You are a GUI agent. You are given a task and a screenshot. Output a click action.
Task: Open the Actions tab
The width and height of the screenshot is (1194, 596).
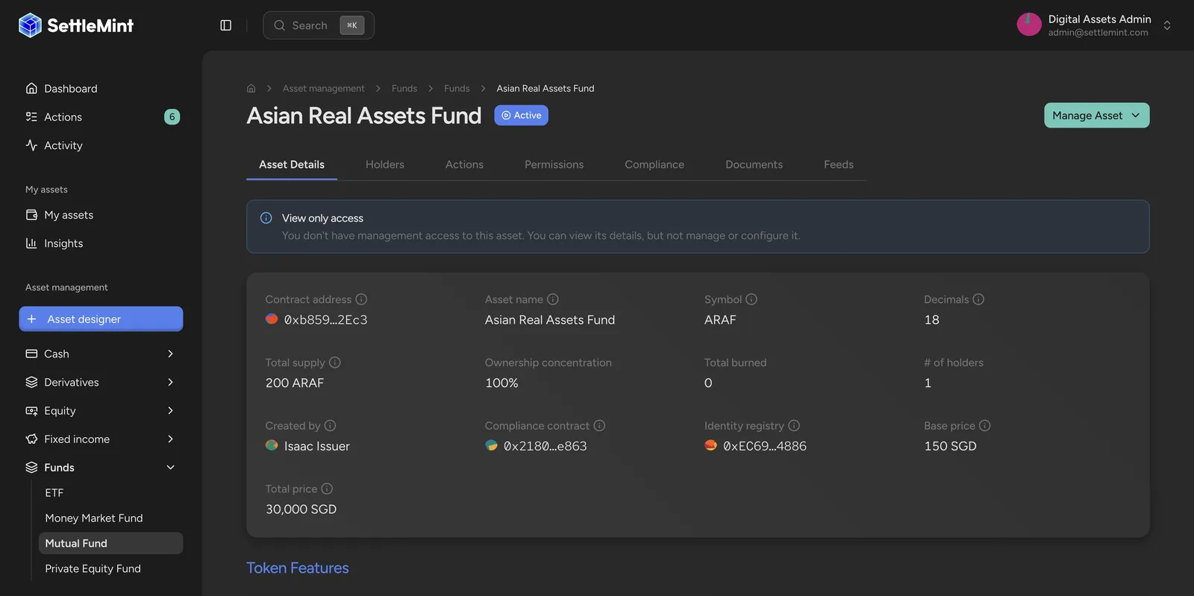pos(464,165)
